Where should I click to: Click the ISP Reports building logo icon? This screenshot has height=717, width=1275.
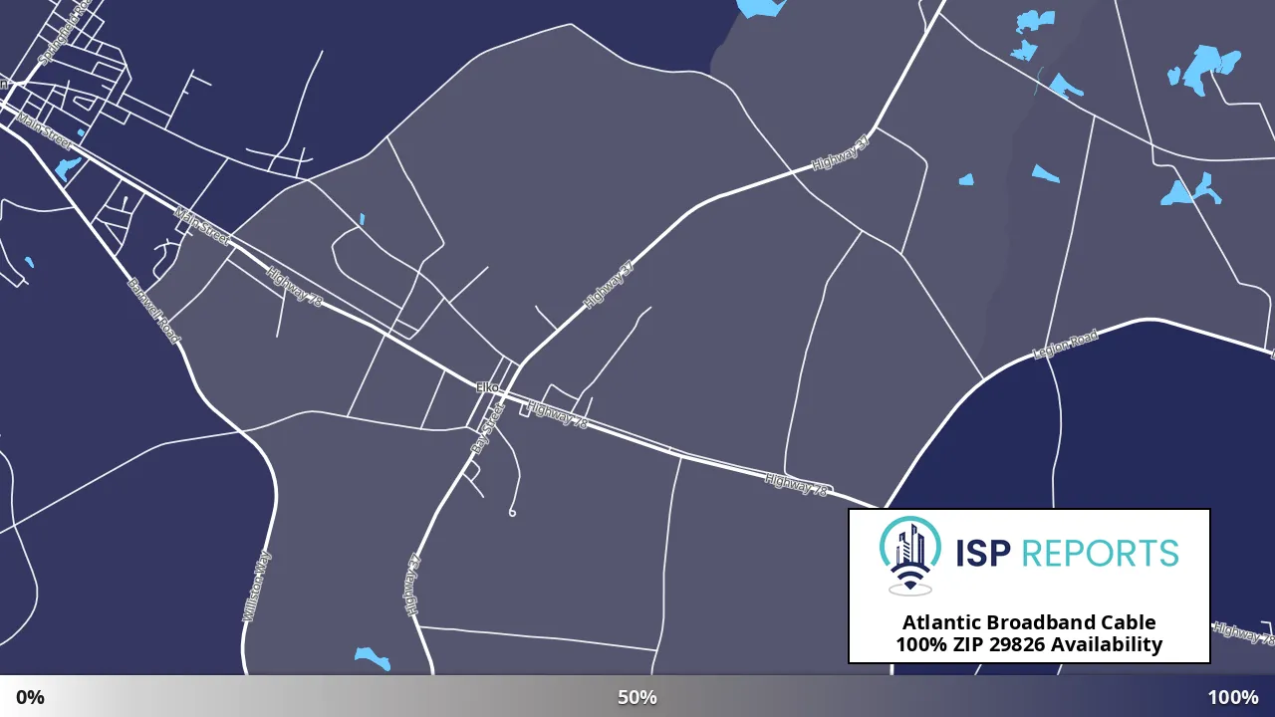tap(910, 555)
